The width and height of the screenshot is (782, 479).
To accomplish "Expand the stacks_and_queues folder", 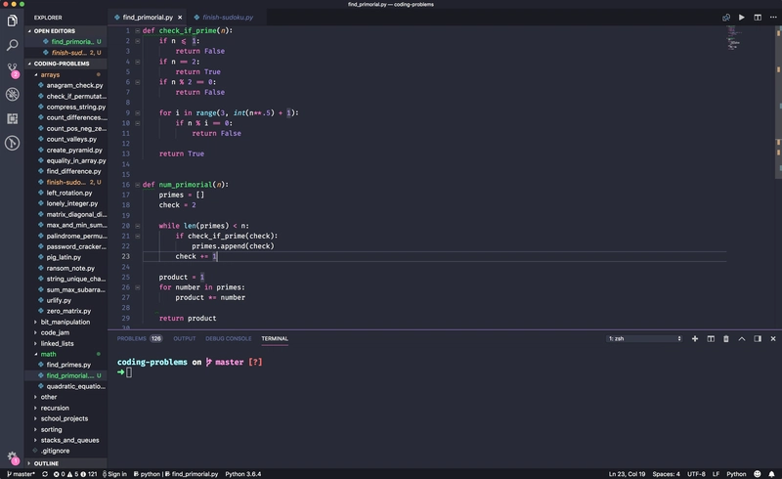I will pos(65,440).
